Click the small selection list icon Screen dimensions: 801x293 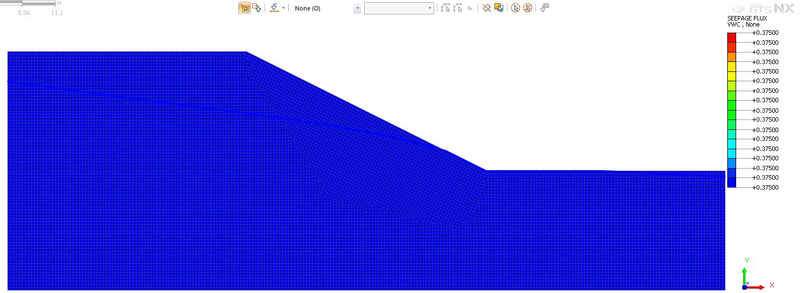click(x=470, y=8)
